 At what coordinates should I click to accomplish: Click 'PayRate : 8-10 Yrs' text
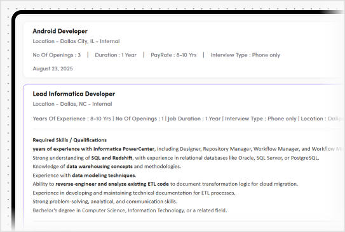pyautogui.click(x=173, y=55)
